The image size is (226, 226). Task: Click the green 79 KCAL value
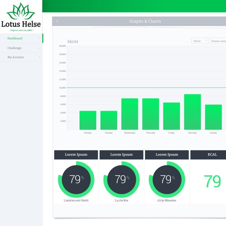pyautogui.click(x=212, y=181)
